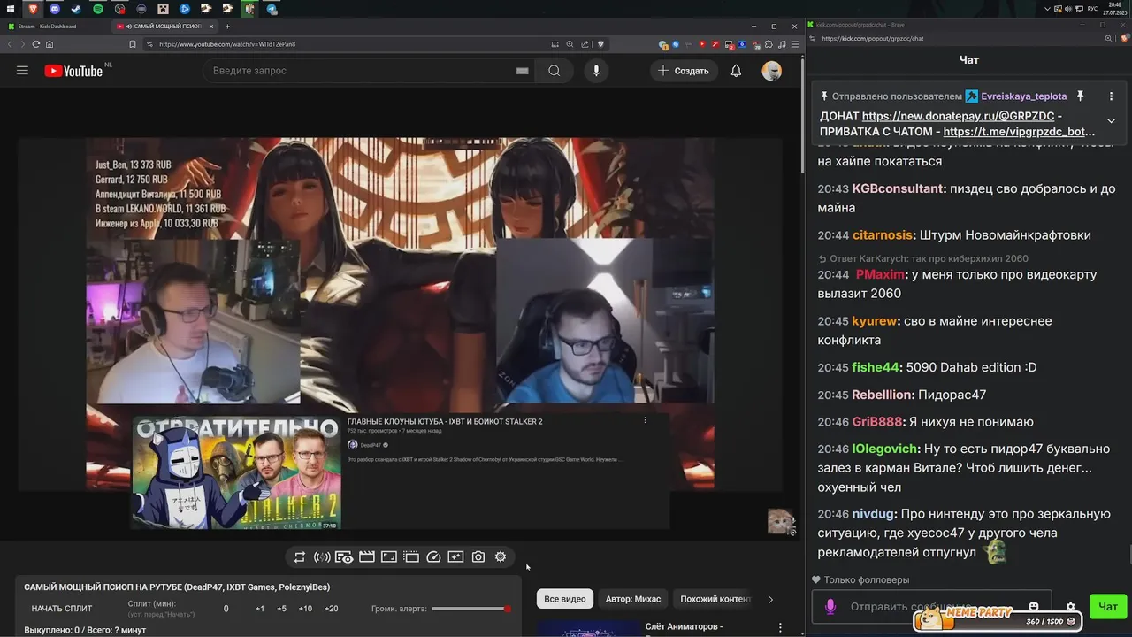
Task: Open pinned message three-dot options
Action: point(1112,96)
